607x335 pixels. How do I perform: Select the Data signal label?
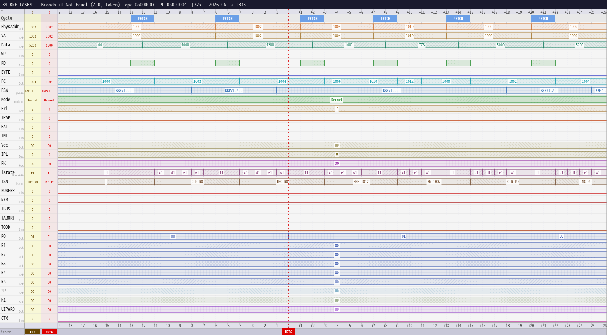pos(6,45)
